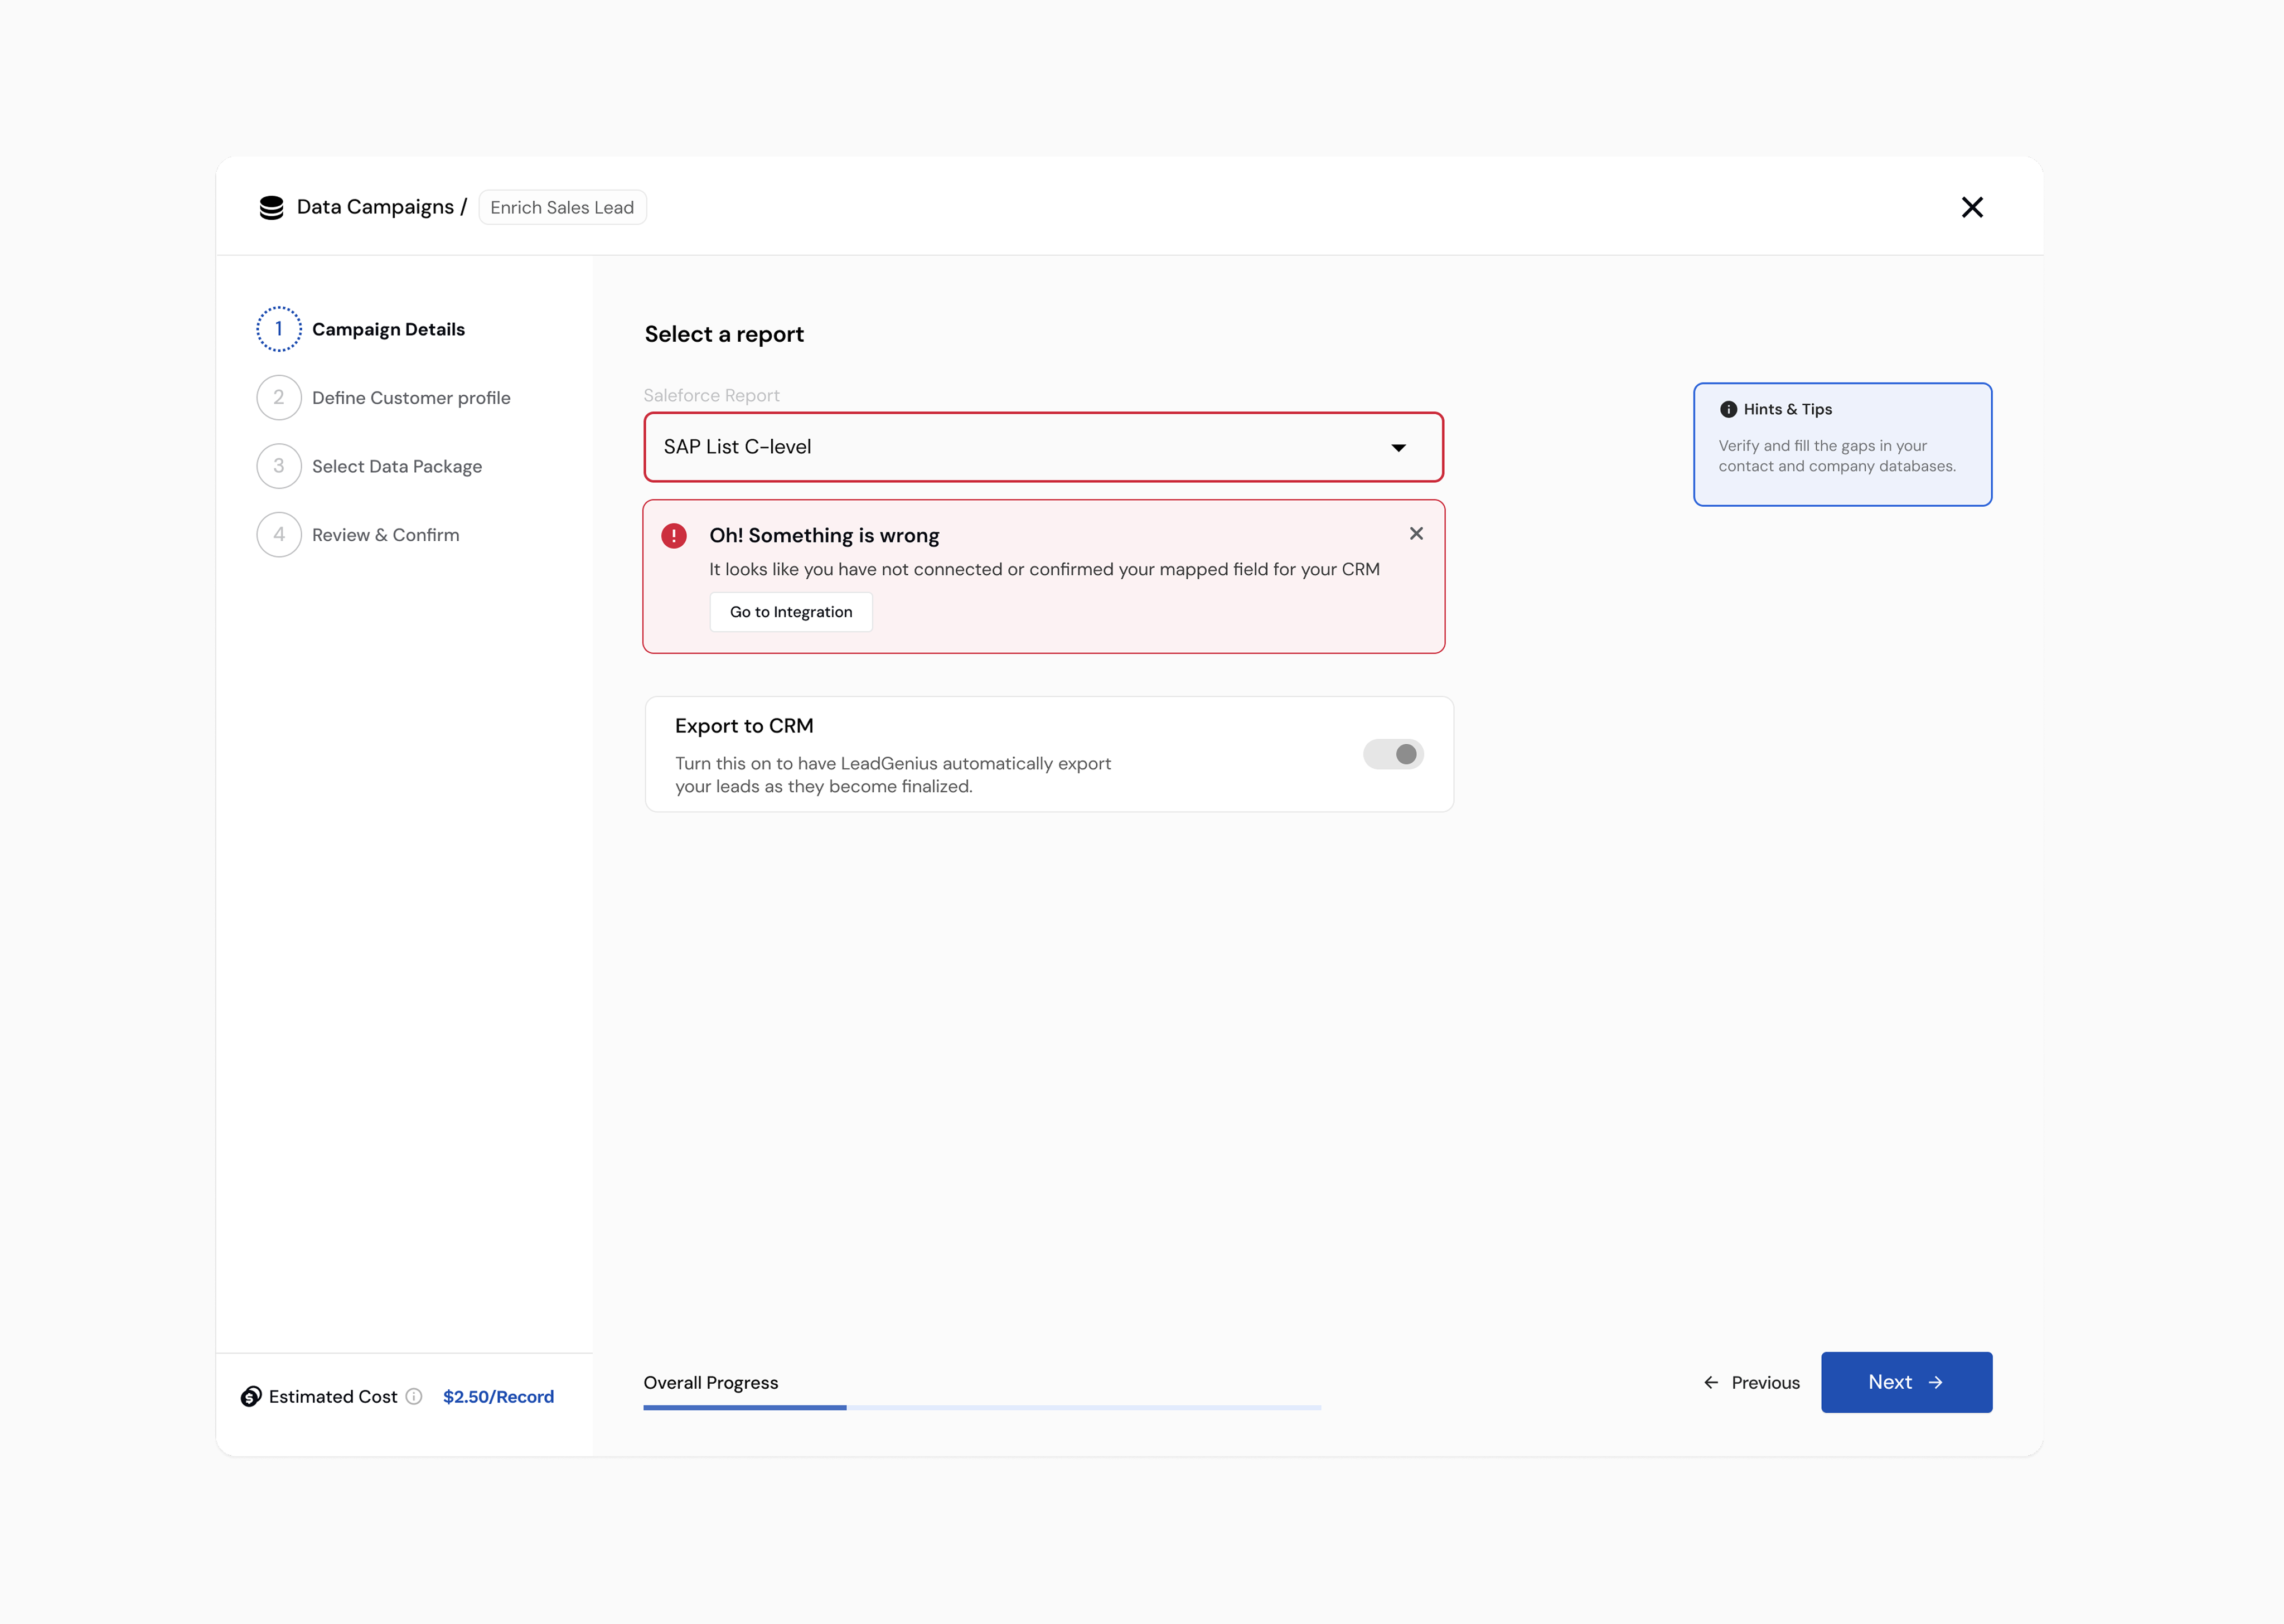Dismiss the error alert with X

[1416, 534]
